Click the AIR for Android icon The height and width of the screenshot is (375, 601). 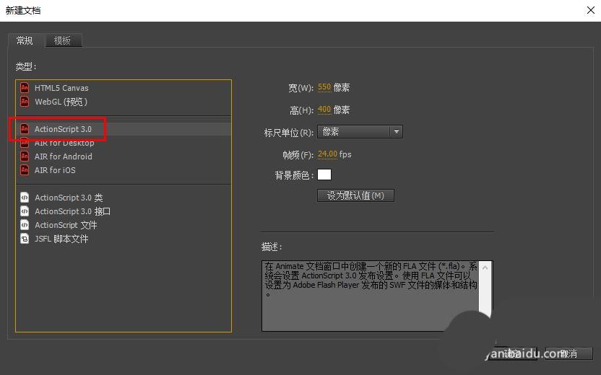click(x=25, y=156)
